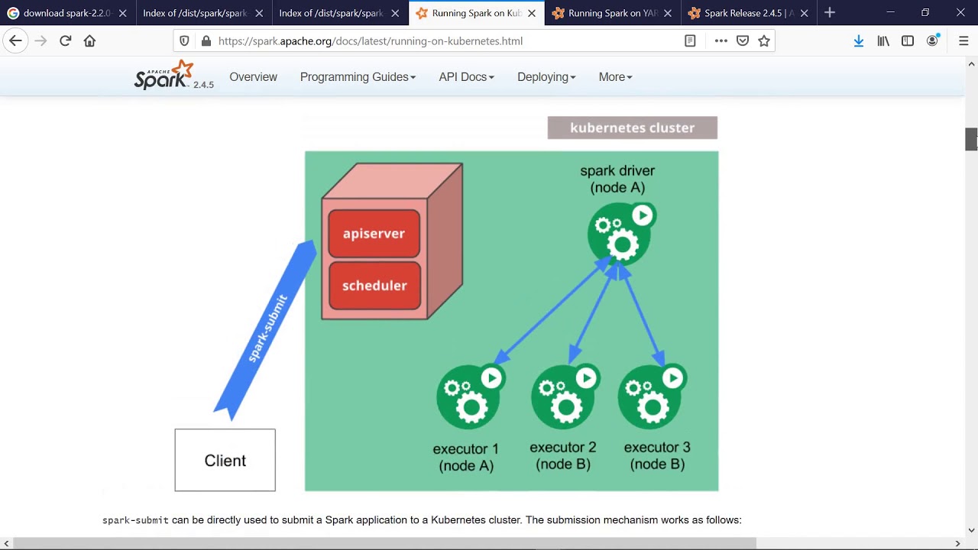Viewport: 978px width, 550px height.
Task: Expand API Docs dropdown
Action: tap(466, 77)
